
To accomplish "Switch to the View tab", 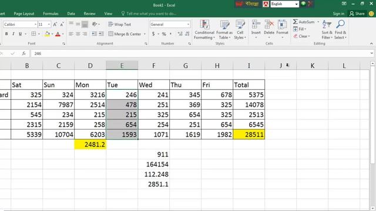I will pyautogui.click(x=108, y=13).
